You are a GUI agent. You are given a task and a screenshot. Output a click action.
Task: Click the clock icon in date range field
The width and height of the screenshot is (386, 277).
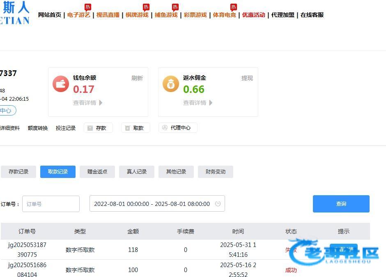point(218,204)
